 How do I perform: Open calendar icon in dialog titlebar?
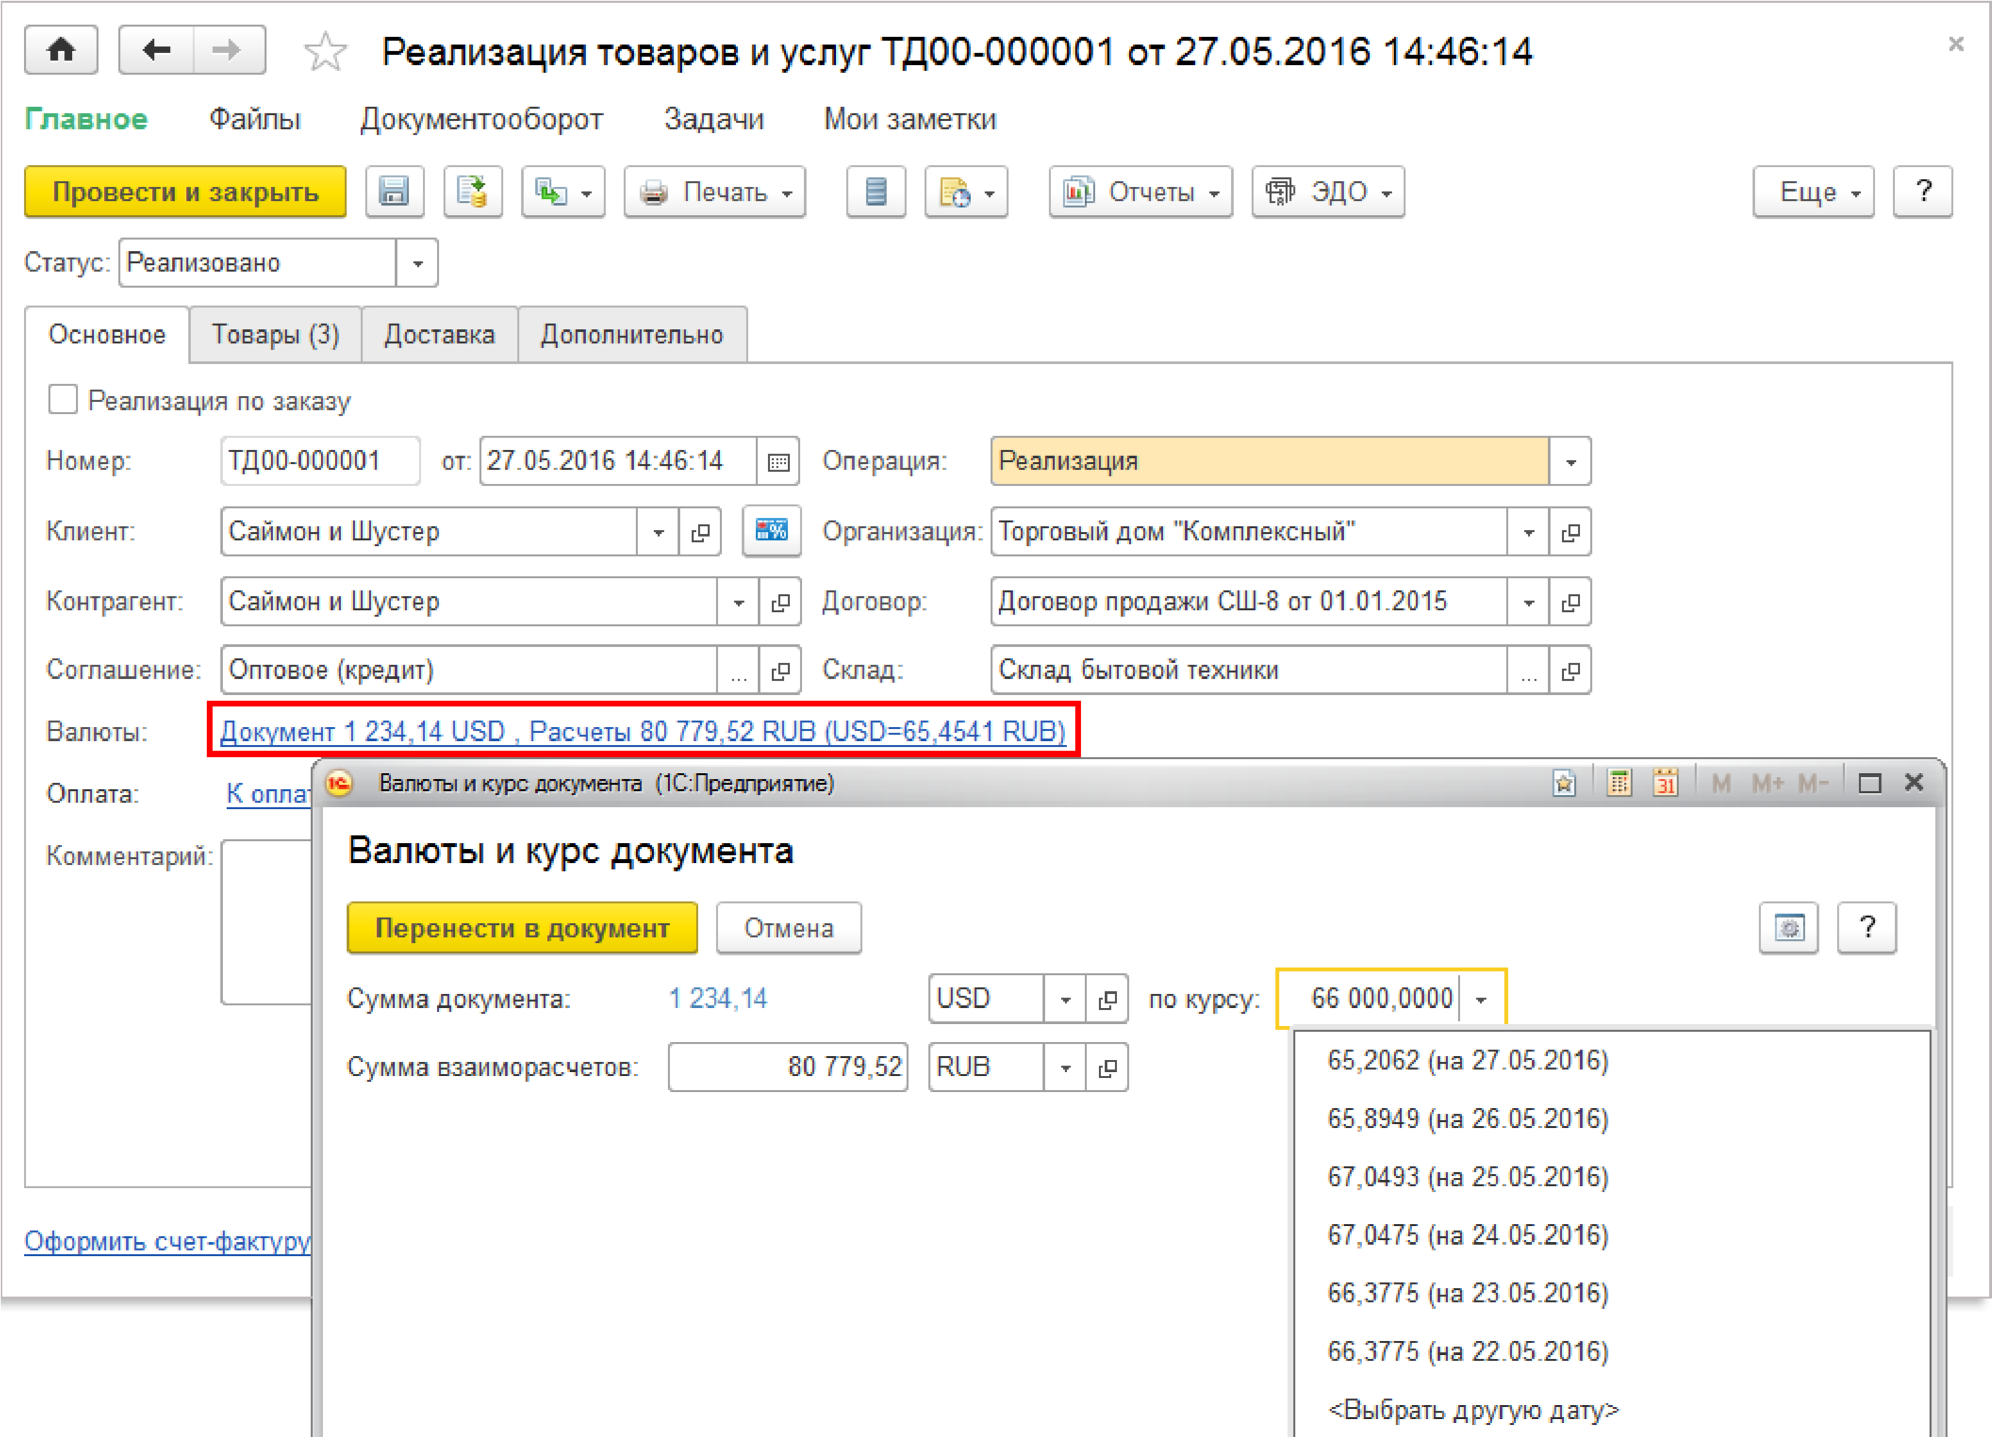pyautogui.click(x=1666, y=783)
